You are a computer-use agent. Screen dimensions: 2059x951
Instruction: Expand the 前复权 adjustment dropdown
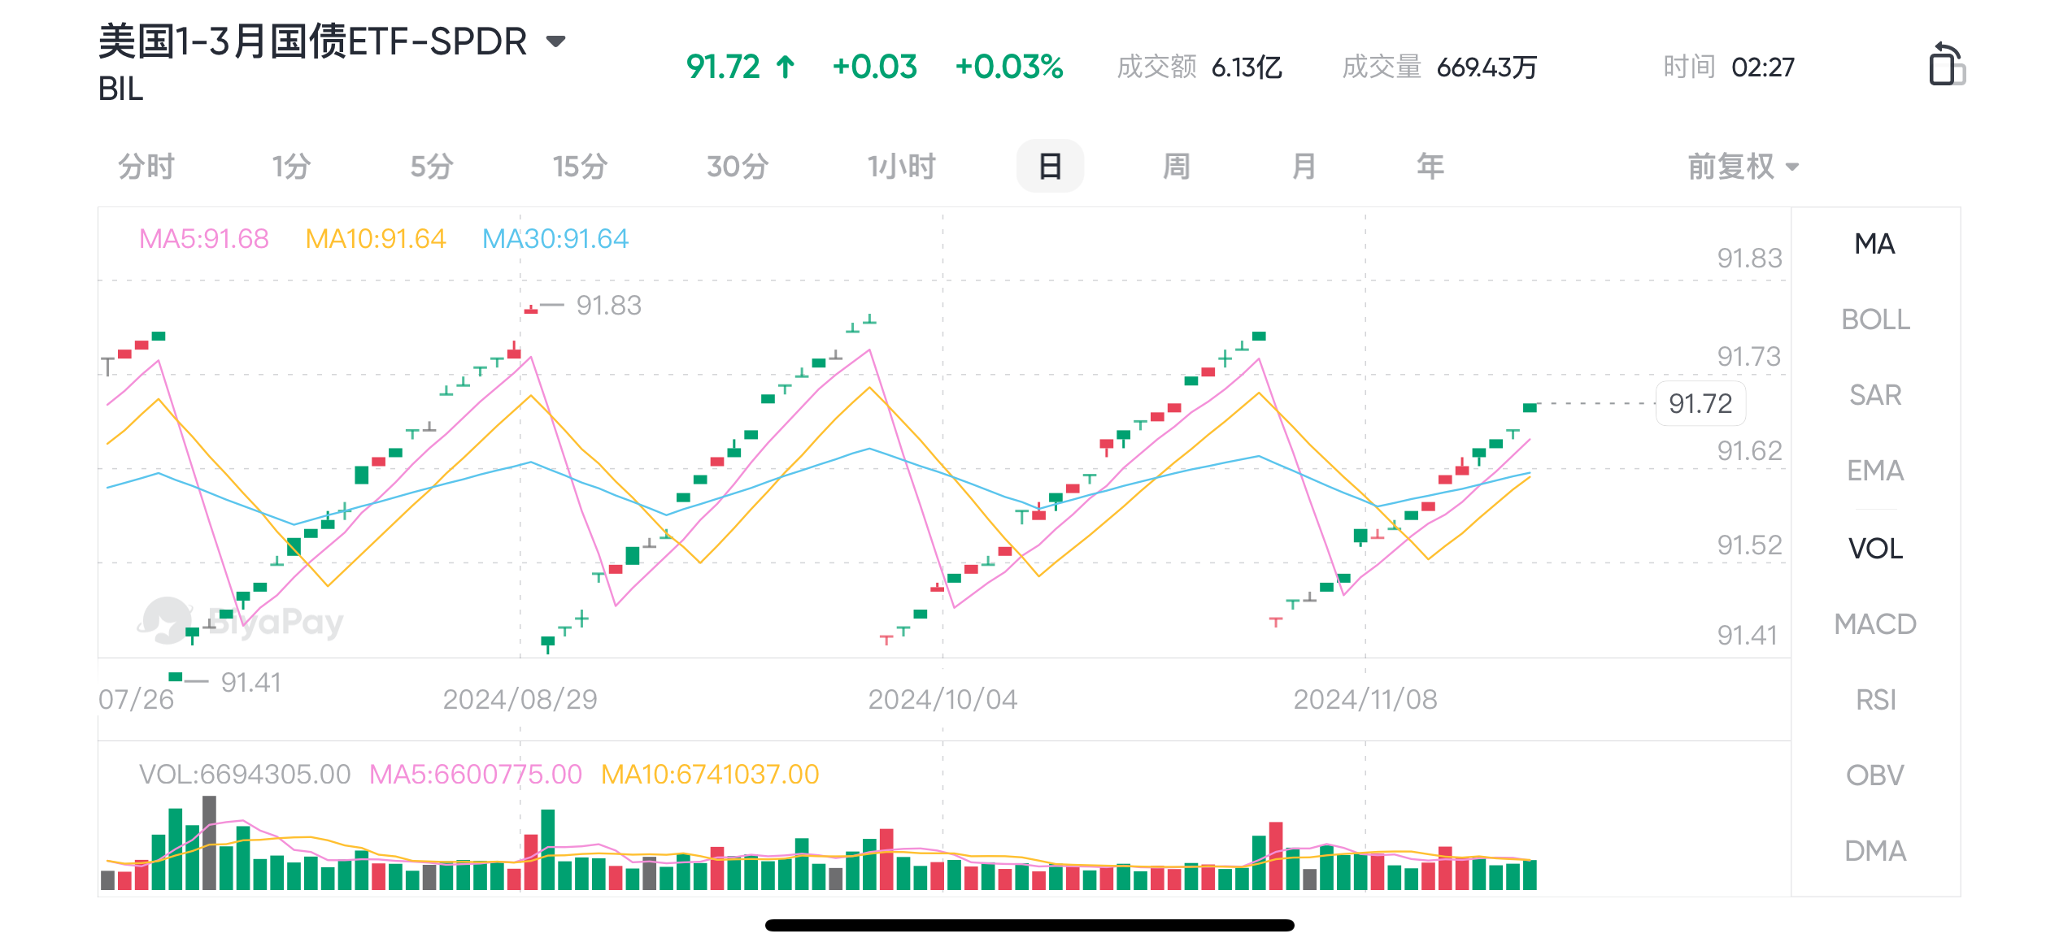tap(1743, 167)
